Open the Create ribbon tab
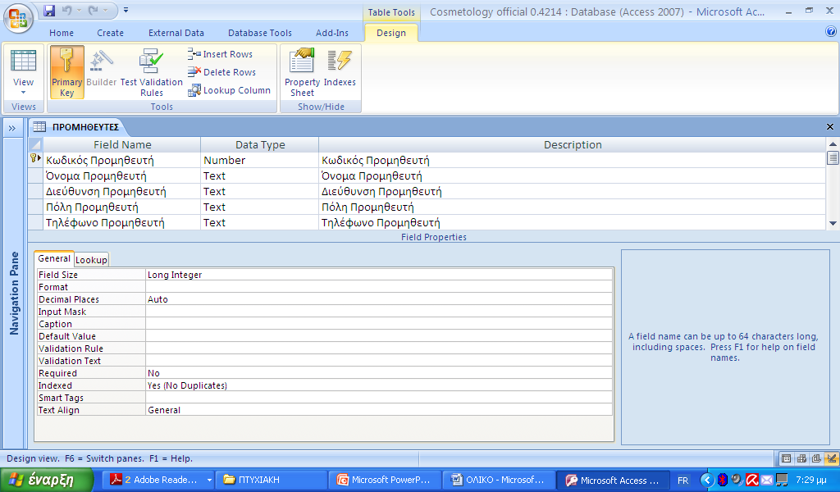Screen dimensions: 840x492 (x=111, y=33)
